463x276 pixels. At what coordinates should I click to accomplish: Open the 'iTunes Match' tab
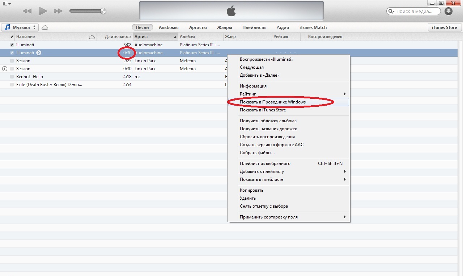(x=313, y=27)
